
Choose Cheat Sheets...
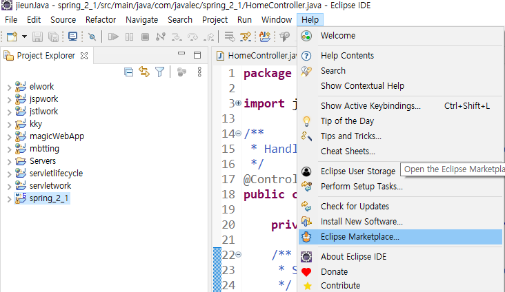tap(400, 151)
